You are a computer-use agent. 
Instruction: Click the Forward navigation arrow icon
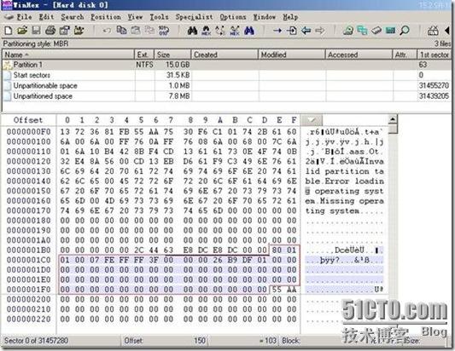pos(320,30)
